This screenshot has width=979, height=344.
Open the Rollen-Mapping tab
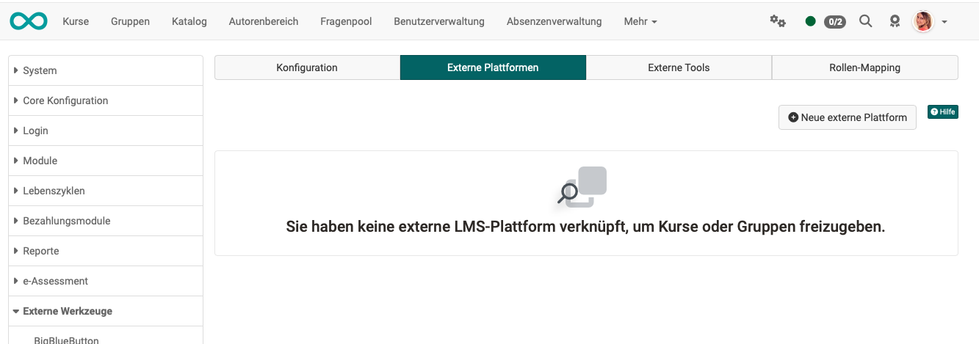[x=865, y=67]
